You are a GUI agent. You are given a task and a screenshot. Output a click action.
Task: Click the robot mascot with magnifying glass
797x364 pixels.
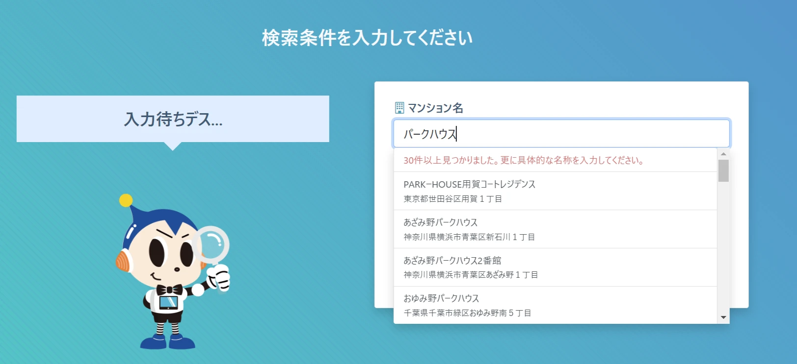click(173, 272)
